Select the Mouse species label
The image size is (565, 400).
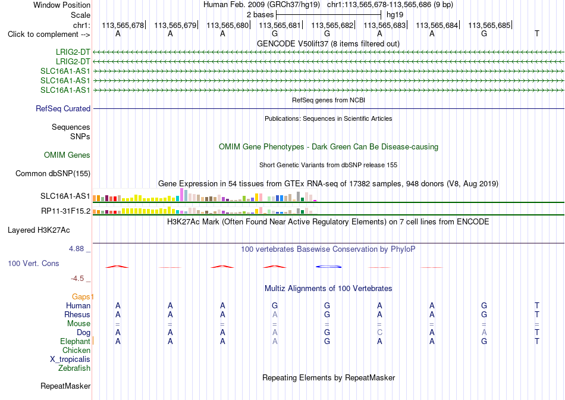pyautogui.click(x=79, y=324)
